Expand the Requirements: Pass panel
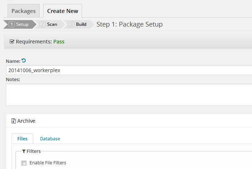Viewport: 252px width, 169px height. coord(128,42)
